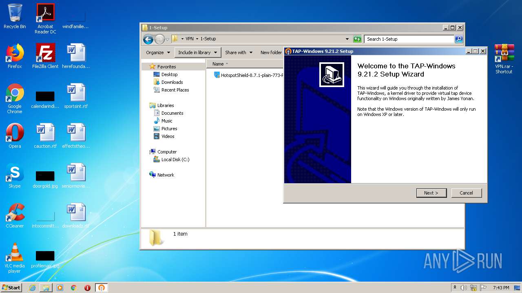Launch Acrobat Reader DC shortcut
The width and height of the screenshot is (522, 293).
[x=45, y=19]
